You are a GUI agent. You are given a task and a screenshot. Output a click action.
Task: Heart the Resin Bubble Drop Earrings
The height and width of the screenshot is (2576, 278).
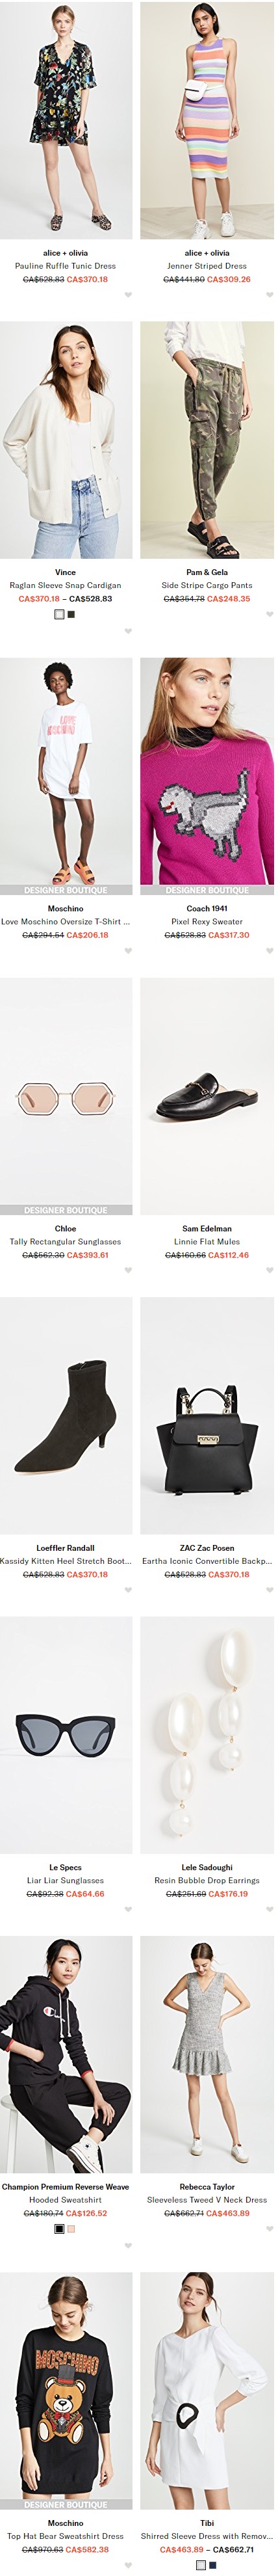pyautogui.click(x=269, y=1910)
